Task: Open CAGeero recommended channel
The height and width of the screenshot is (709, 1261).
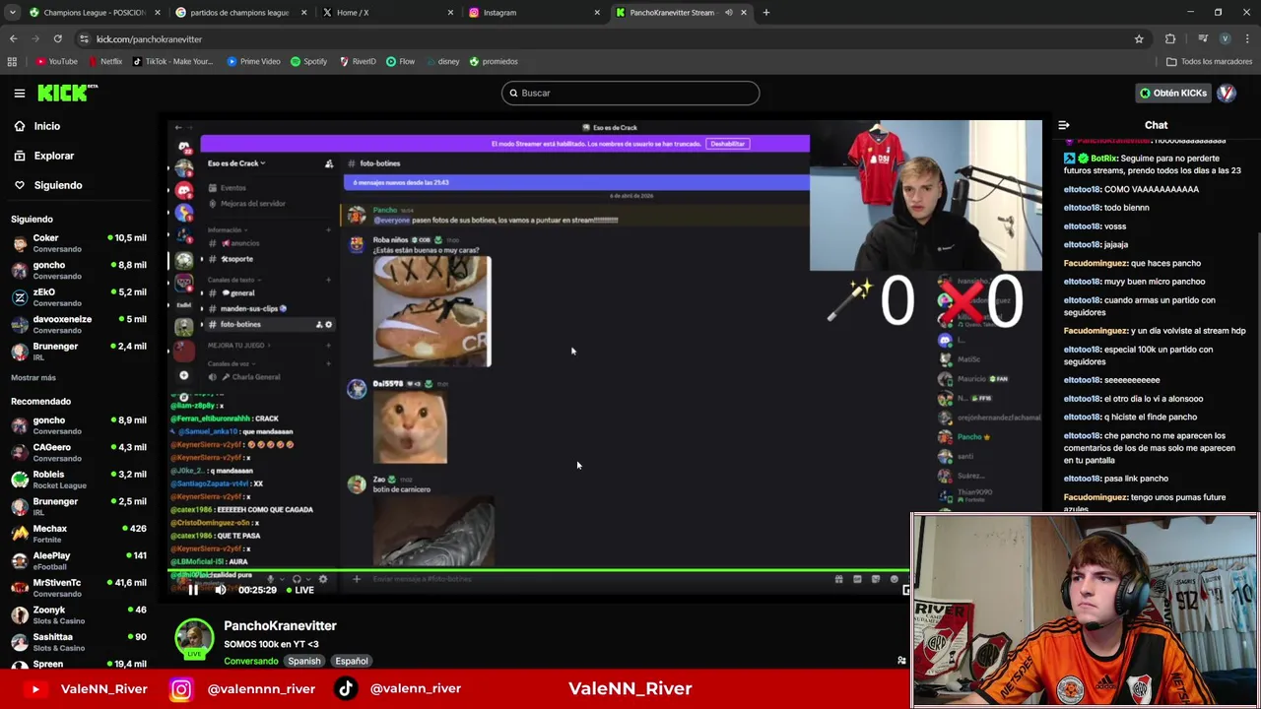Action: coord(79,453)
